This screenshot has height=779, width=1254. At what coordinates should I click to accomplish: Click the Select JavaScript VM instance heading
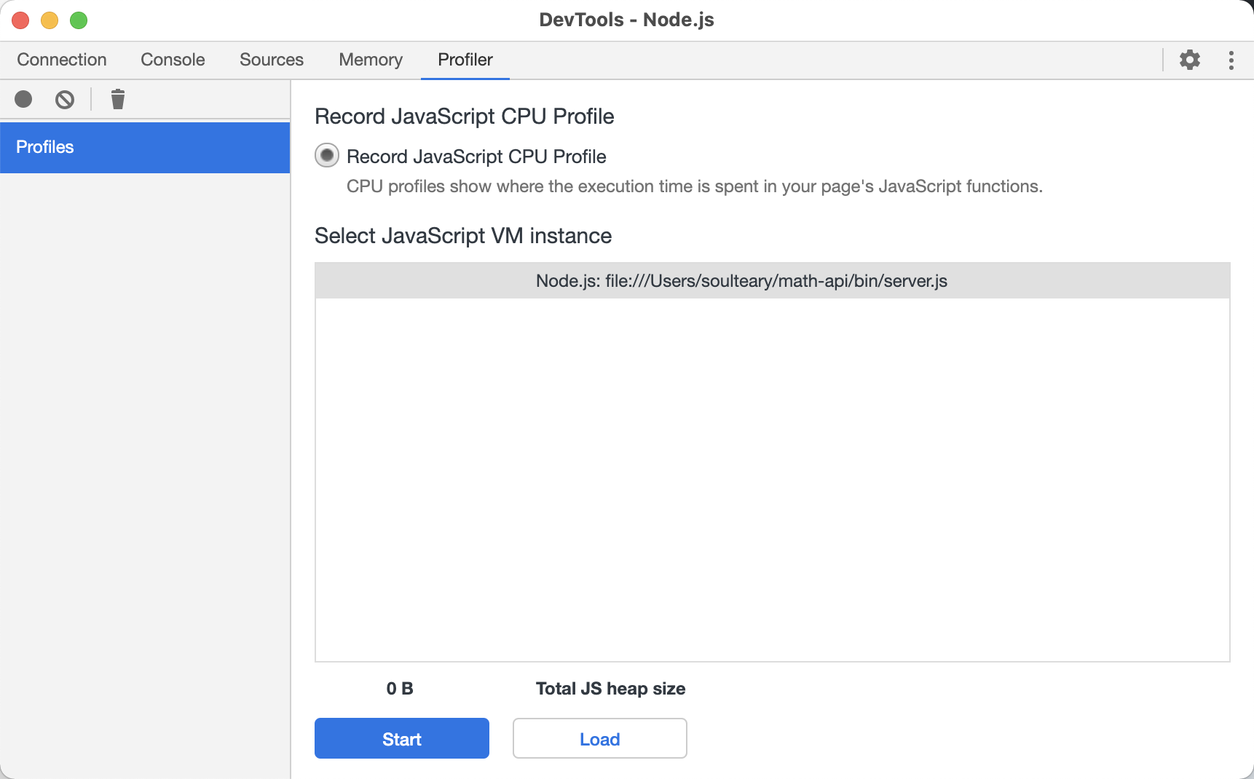point(463,236)
